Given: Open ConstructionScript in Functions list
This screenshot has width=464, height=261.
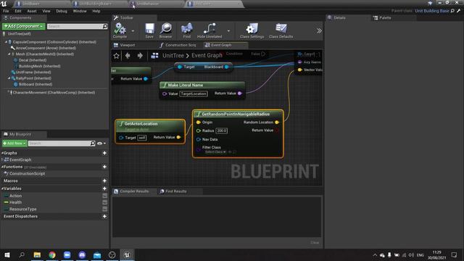Looking at the screenshot, I should pos(27,174).
